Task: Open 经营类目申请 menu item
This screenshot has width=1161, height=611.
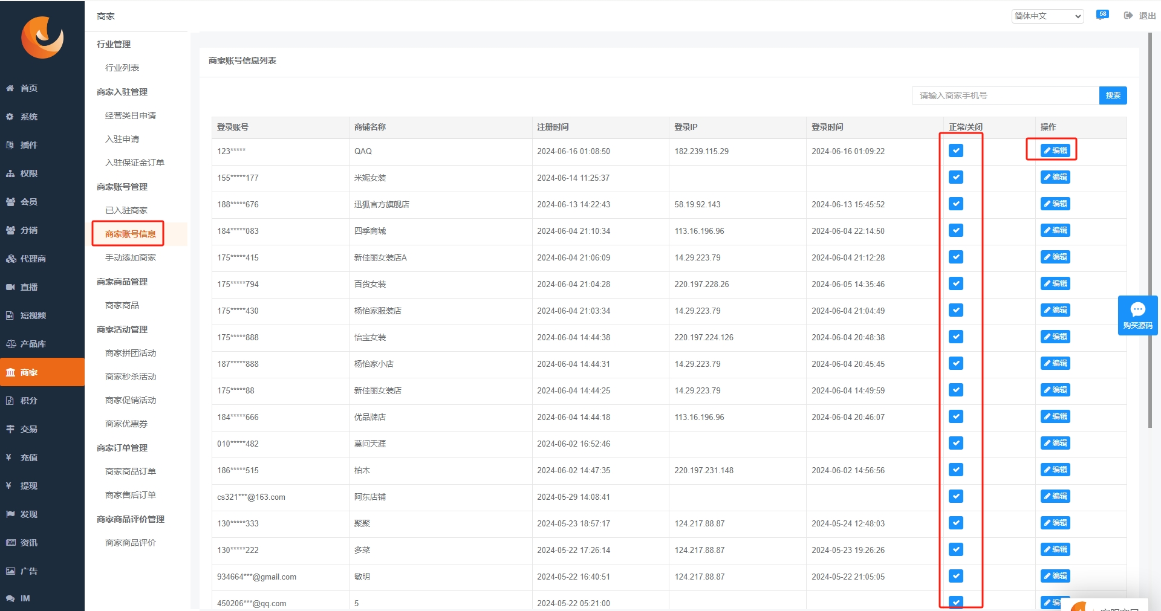Action: [x=131, y=115]
